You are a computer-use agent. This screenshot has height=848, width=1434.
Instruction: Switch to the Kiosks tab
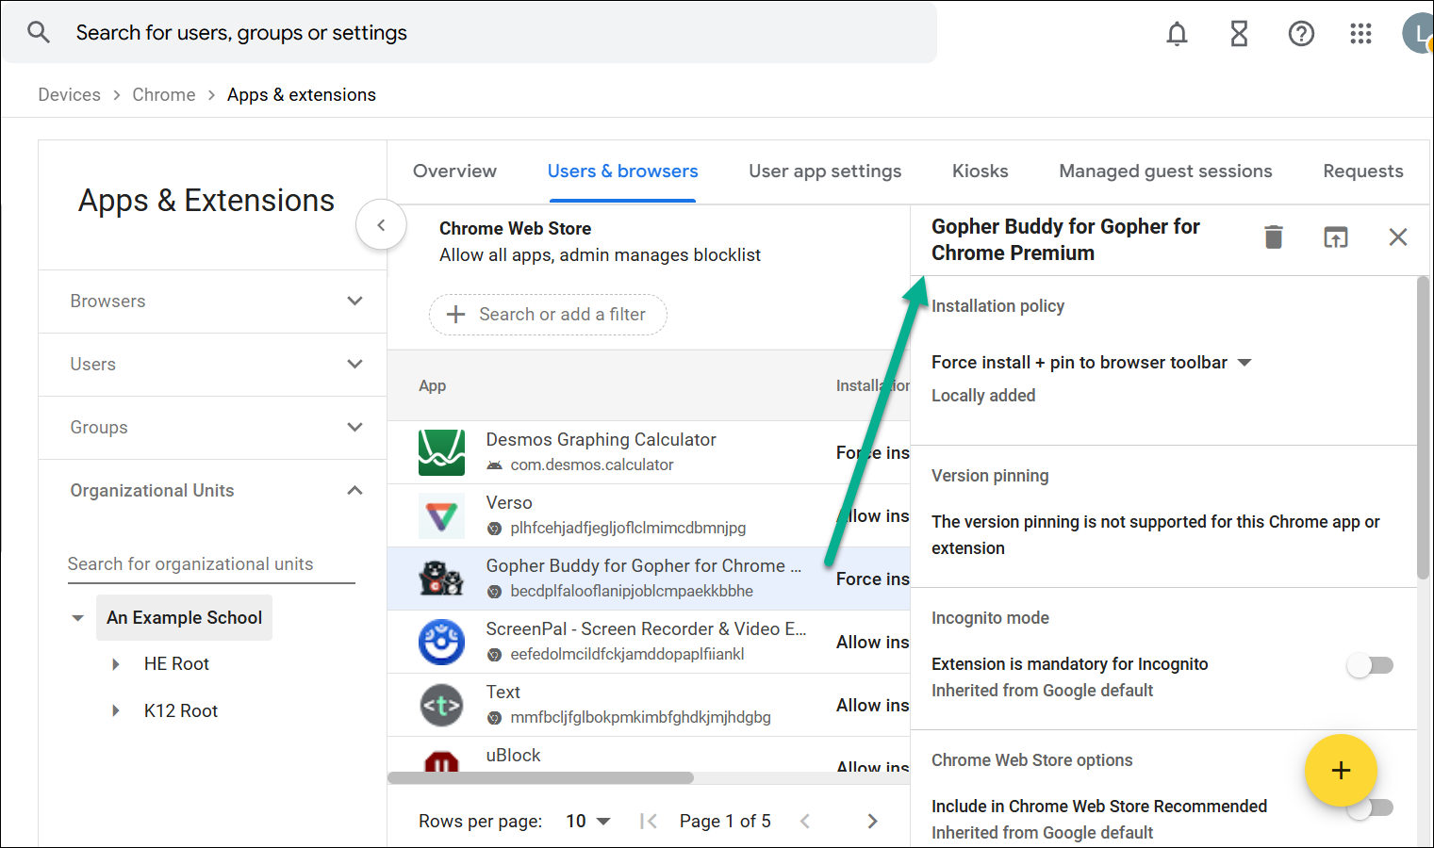[980, 171]
